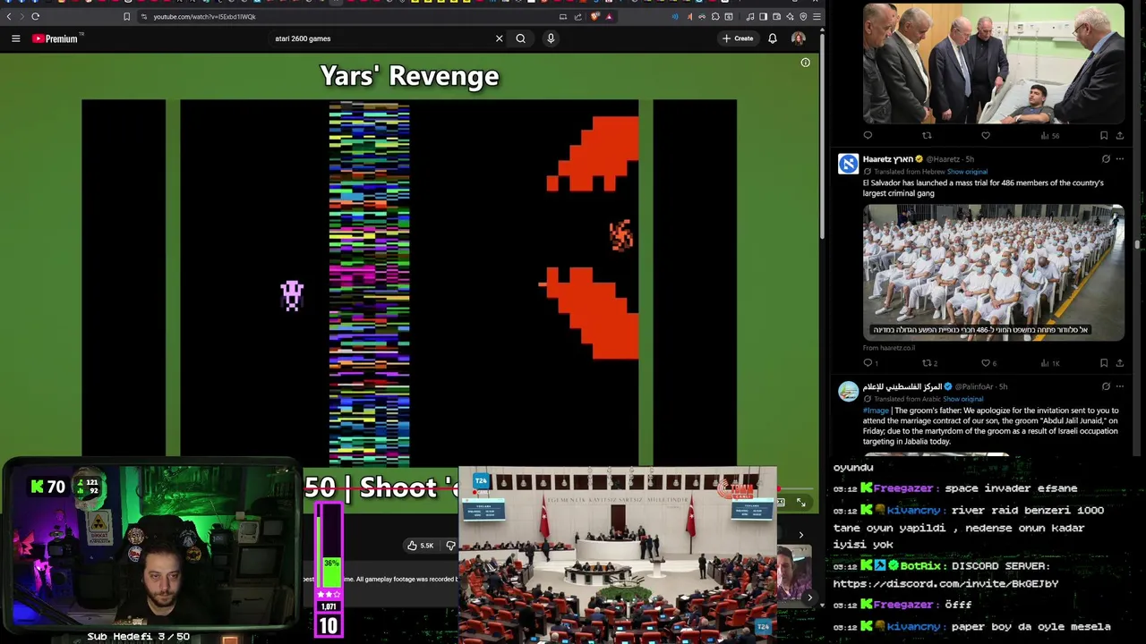Click the T24 parliament live video overlay
Screen dimensions: 1146x644
pos(618,553)
